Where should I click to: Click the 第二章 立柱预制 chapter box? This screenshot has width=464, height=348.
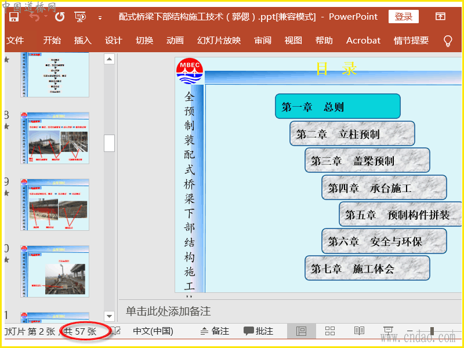tap(352, 134)
